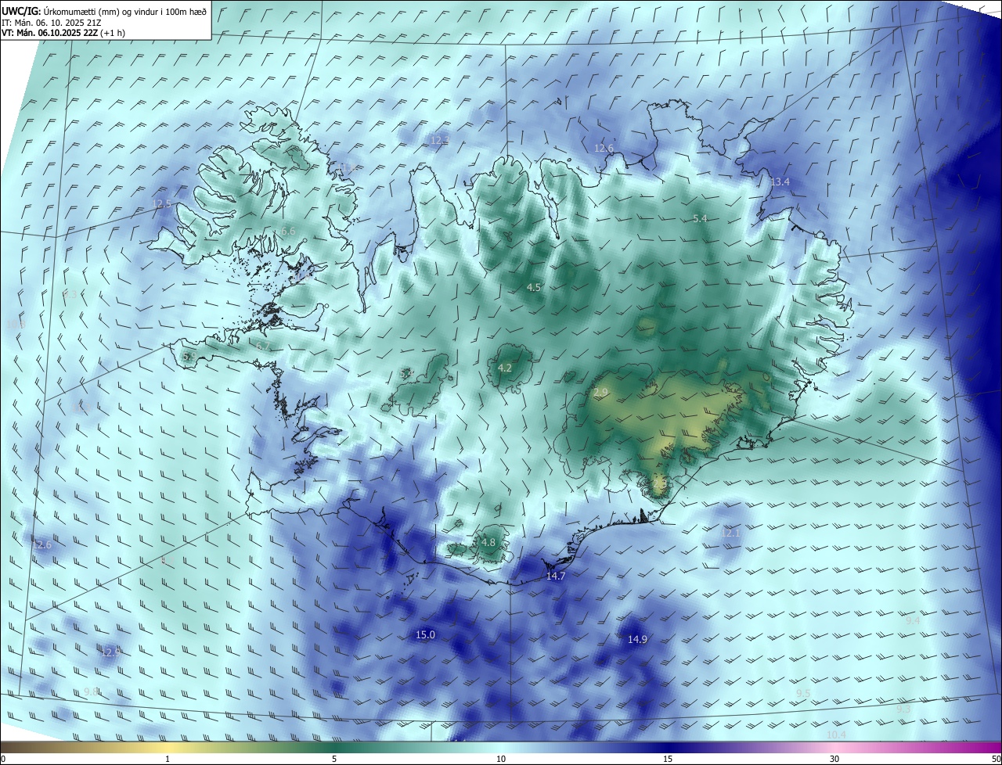Click the valid time line ending '22Z (+1 h)'
The width and height of the screenshot is (1002, 765).
tap(63, 34)
